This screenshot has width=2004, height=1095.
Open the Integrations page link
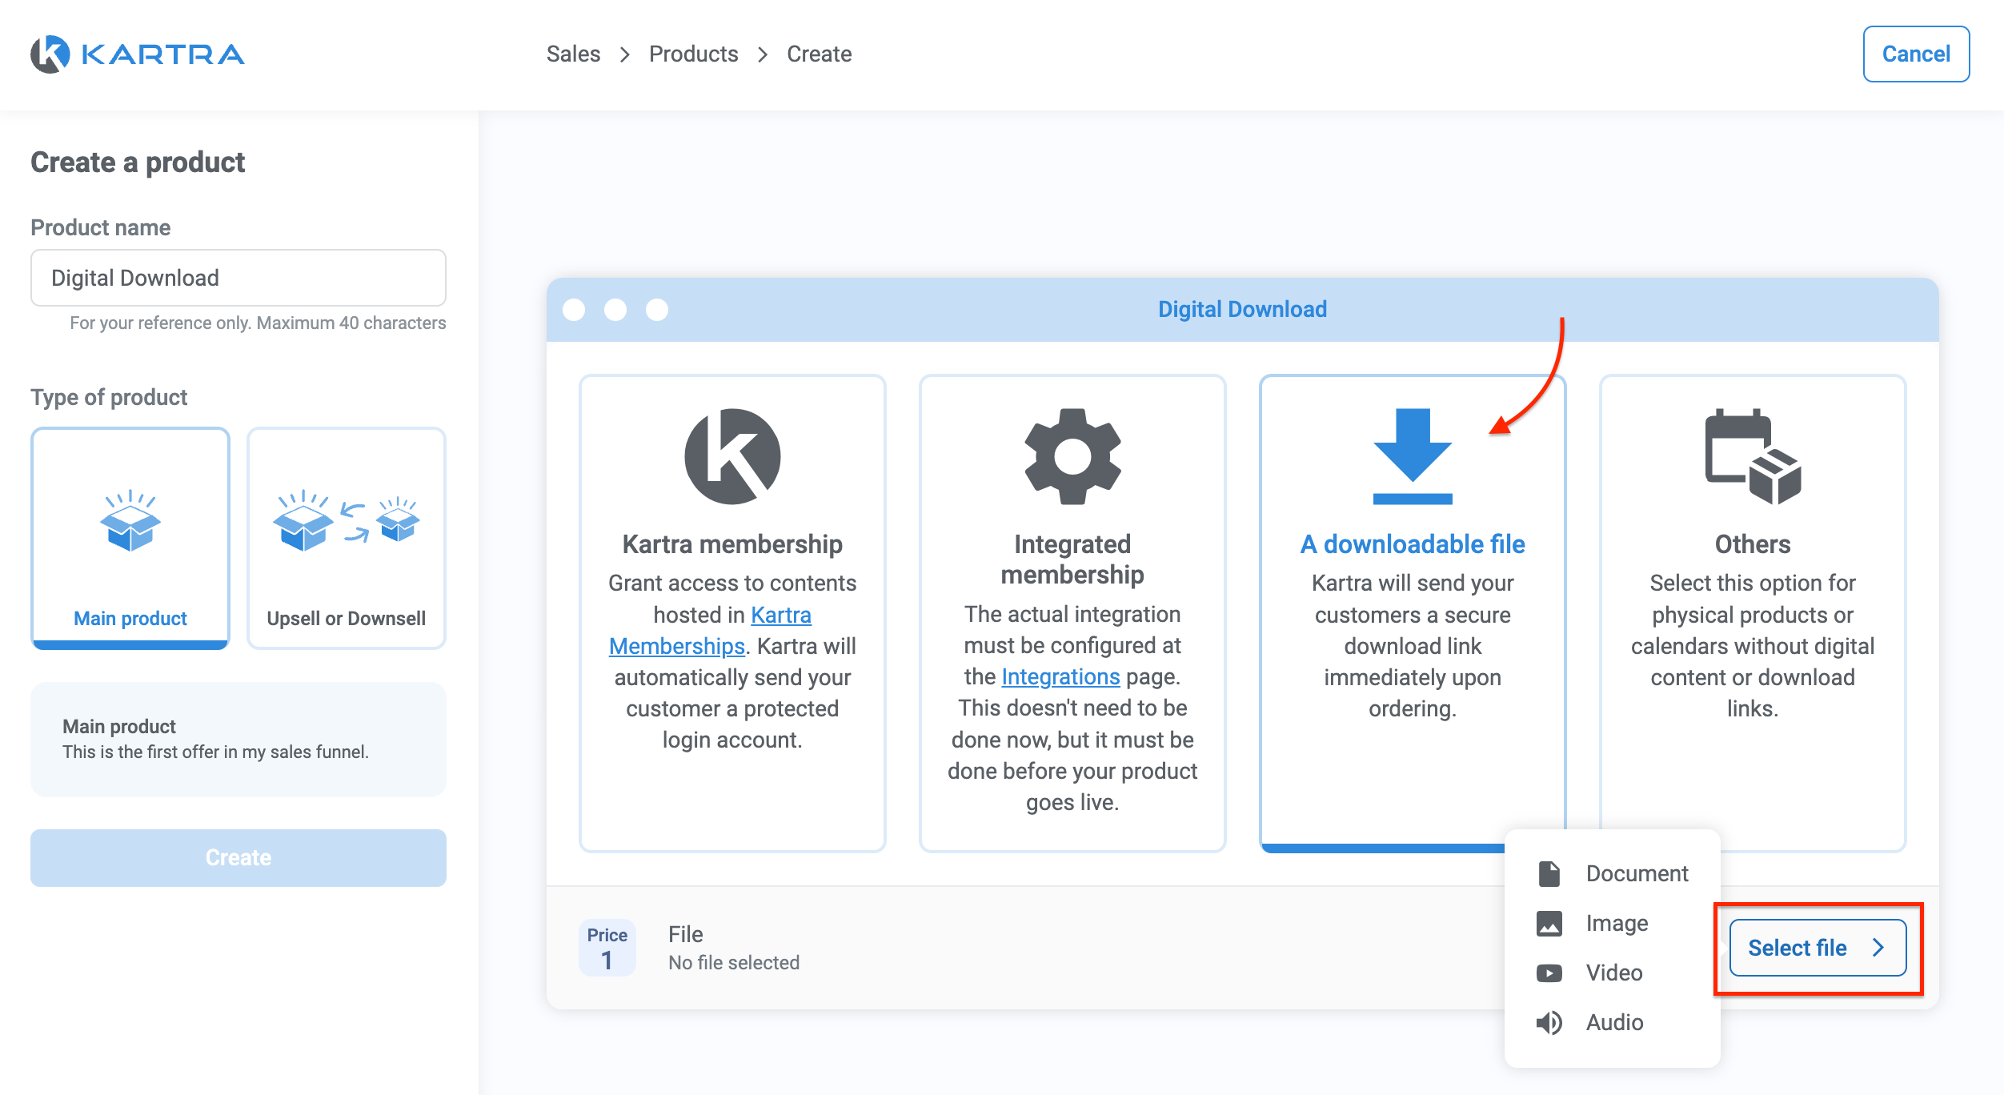[1060, 677]
